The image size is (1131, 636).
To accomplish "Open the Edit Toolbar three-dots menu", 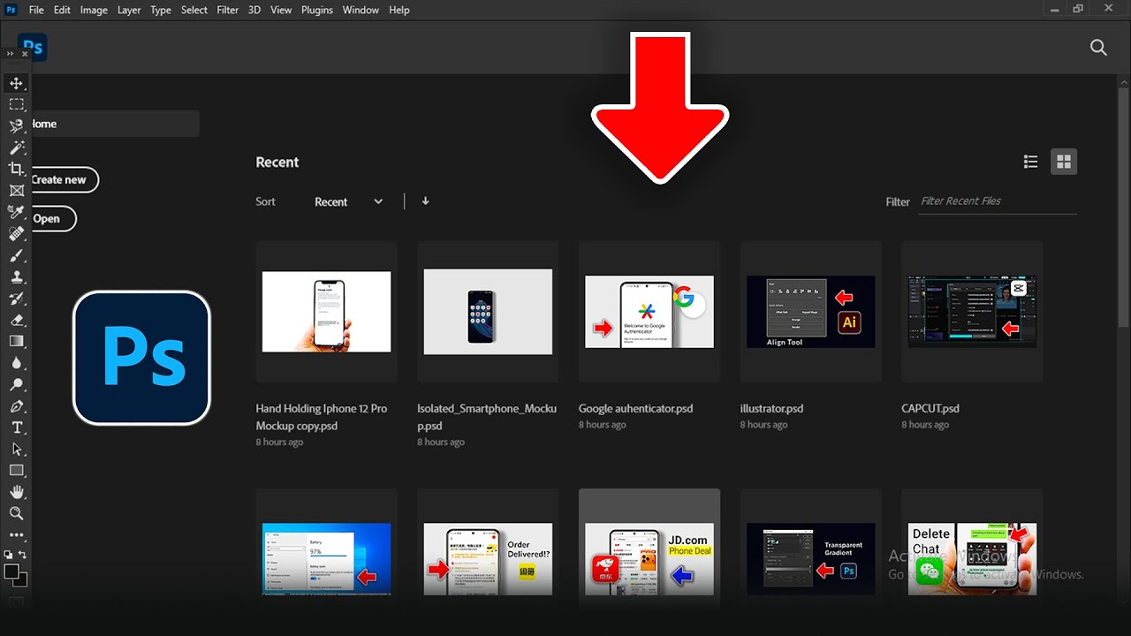I will tap(16, 535).
